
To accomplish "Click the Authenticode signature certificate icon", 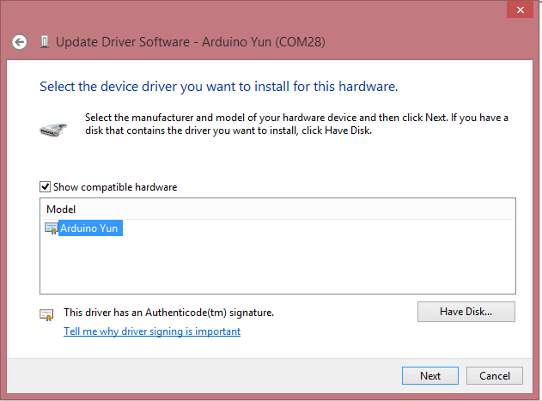I will [46, 314].
